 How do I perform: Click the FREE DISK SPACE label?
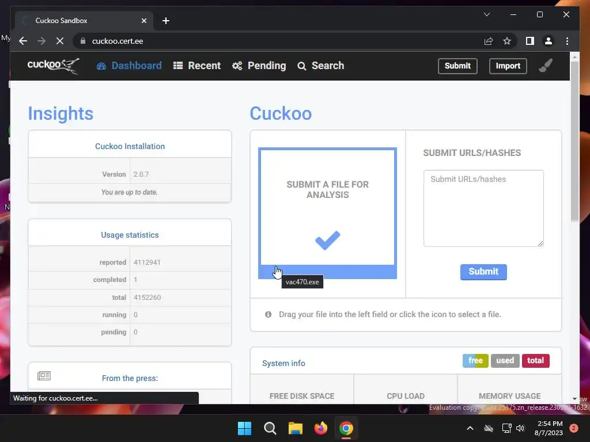click(302, 396)
